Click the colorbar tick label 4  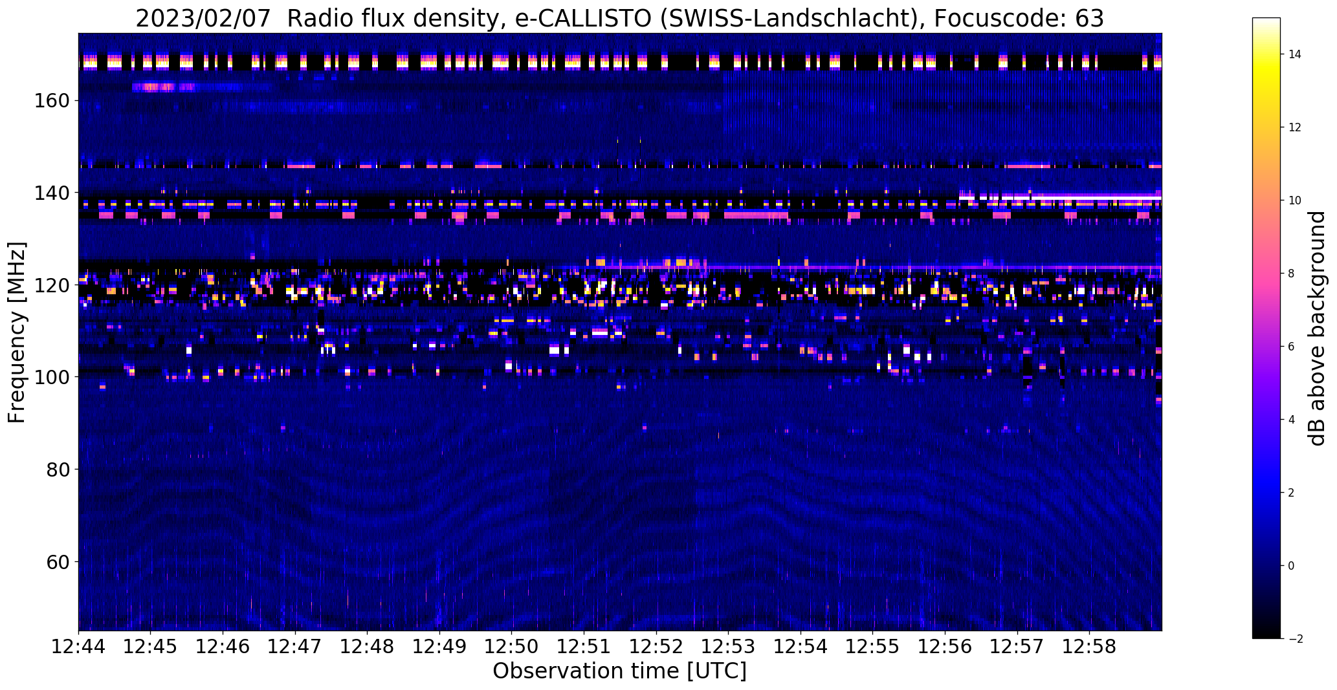point(1292,420)
